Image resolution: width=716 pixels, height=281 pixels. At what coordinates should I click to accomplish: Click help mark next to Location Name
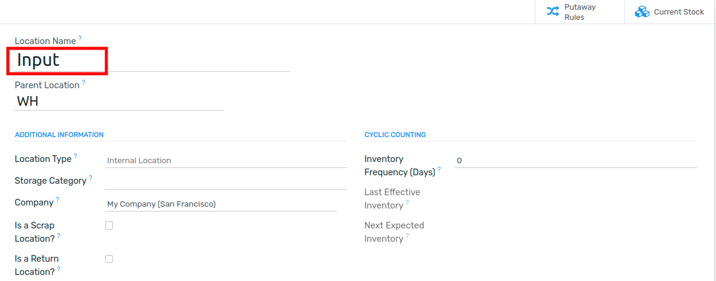click(x=80, y=39)
